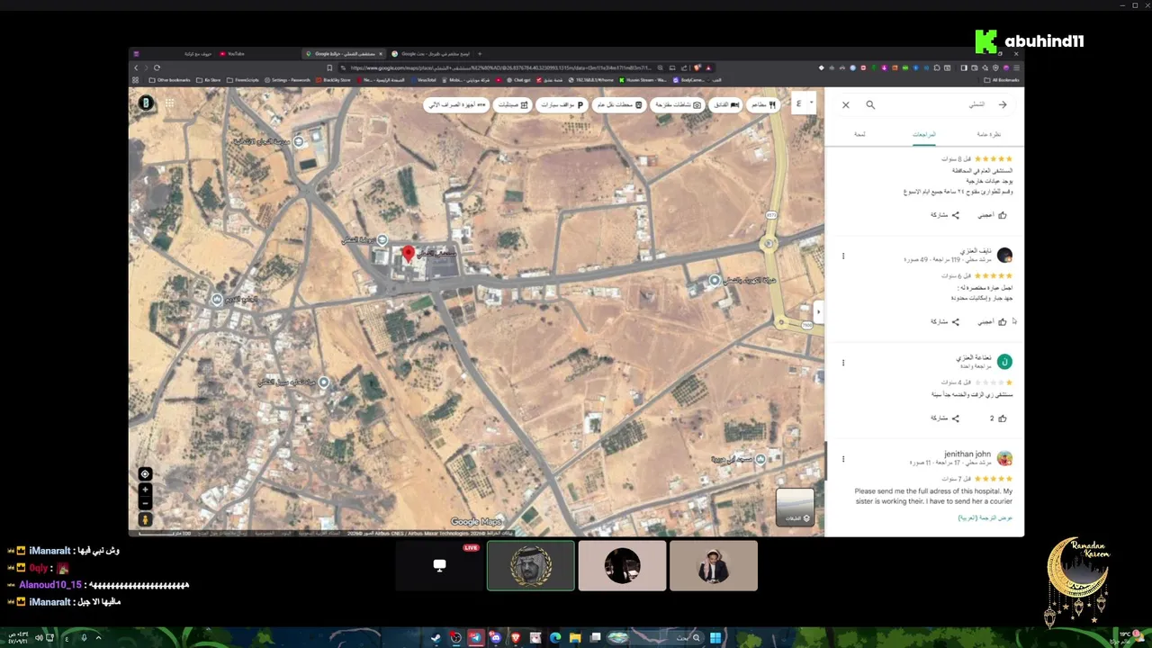Select the Parking (مواقف سيارات) chip
This screenshot has height=648, width=1152.
coord(563,104)
